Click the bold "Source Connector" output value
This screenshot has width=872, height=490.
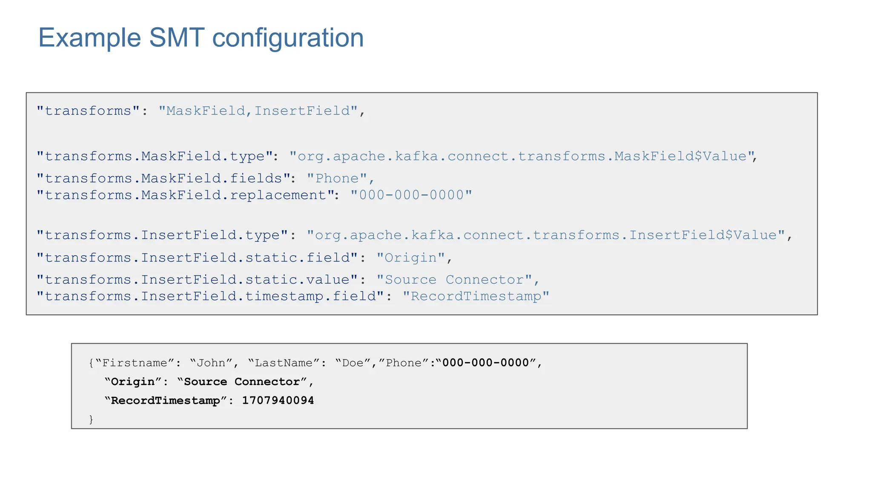click(241, 382)
